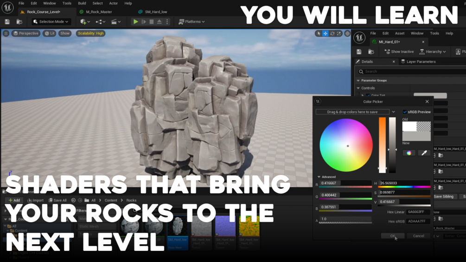Toggle world/local coordinate globe icon
The image size is (466, 262).
point(347,33)
